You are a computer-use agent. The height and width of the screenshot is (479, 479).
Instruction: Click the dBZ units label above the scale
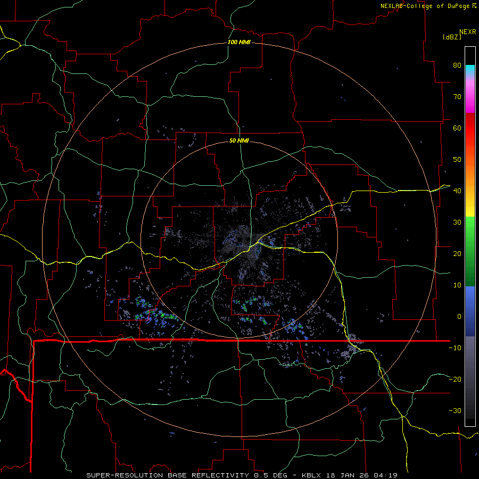tap(452, 37)
